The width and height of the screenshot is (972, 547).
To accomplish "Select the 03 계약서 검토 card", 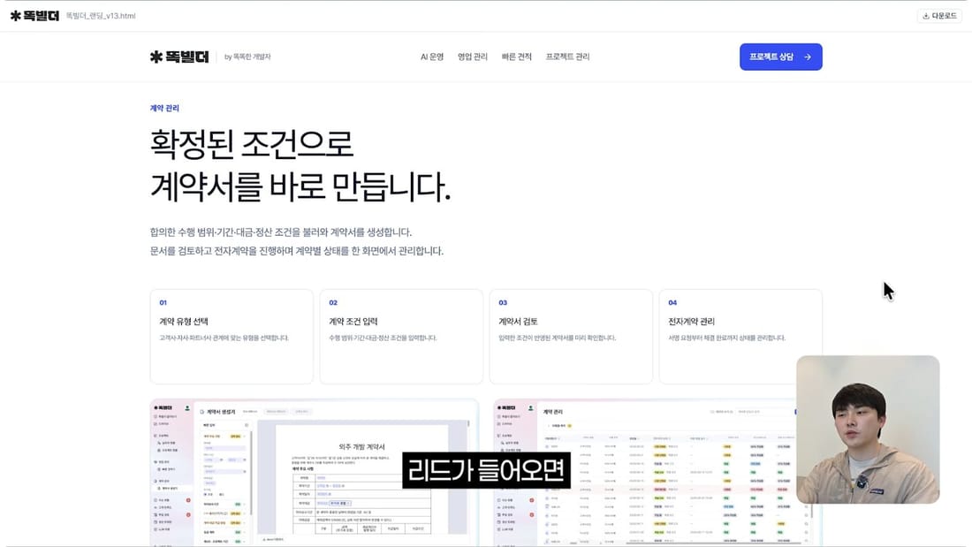I will (571, 336).
